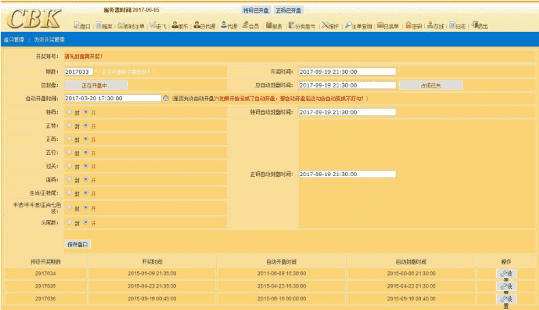Open the 维护 maintenance tools icon
The height and width of the screenshot is (310, 539).
pyautogui.click(x=325, y=25)
